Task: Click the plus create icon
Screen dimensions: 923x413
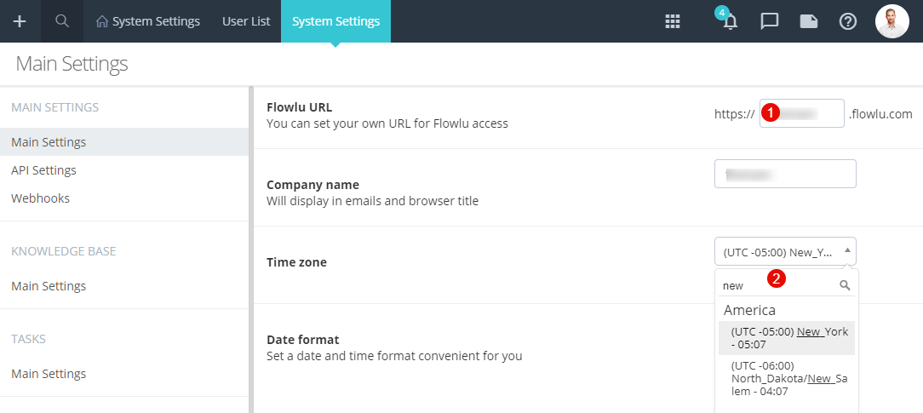Action: pyautogui.click(x=20, y=21)
